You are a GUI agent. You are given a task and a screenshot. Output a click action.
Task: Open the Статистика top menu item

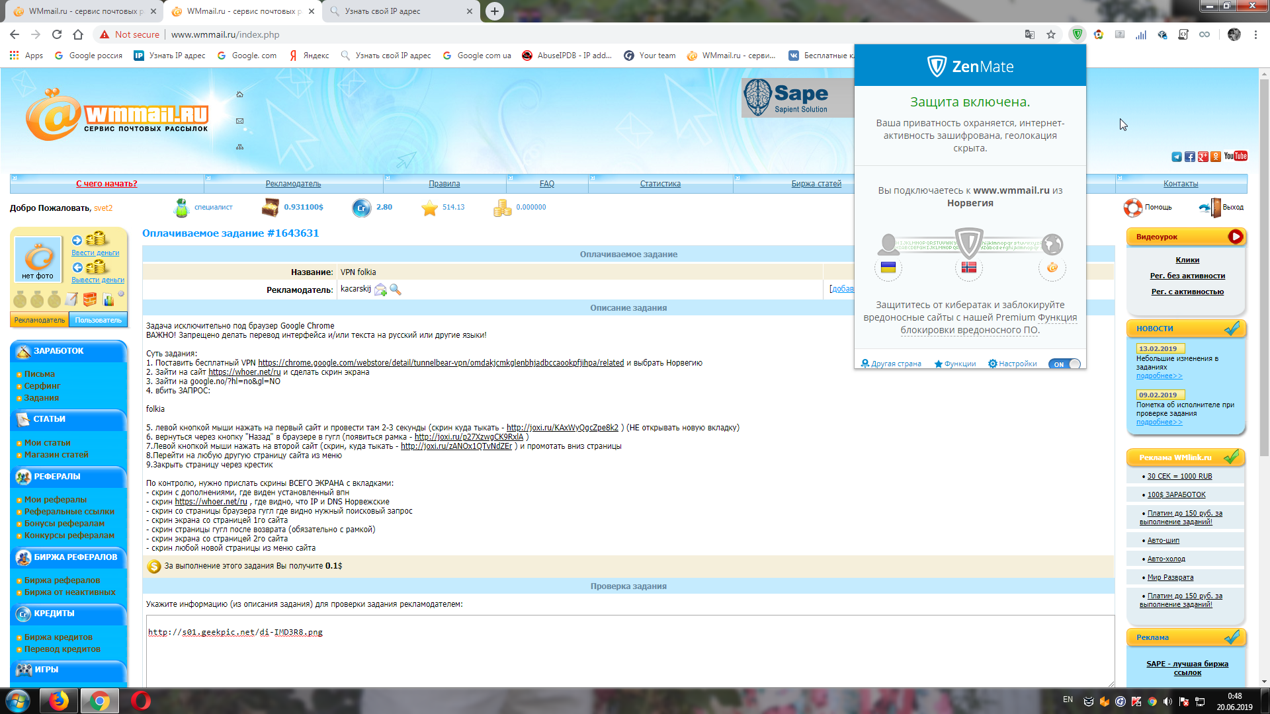(660, 184)
